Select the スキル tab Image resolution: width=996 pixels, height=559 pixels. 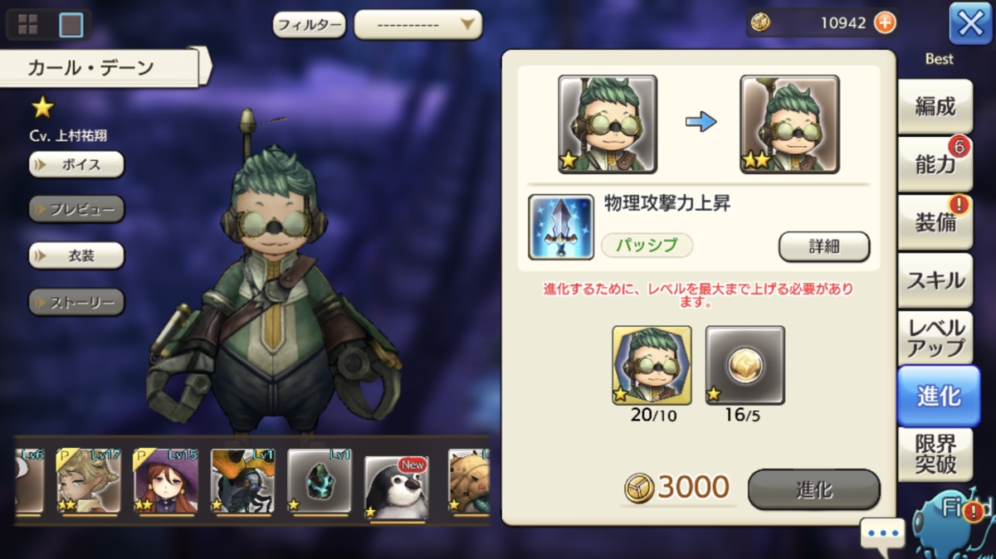[935, 280]
